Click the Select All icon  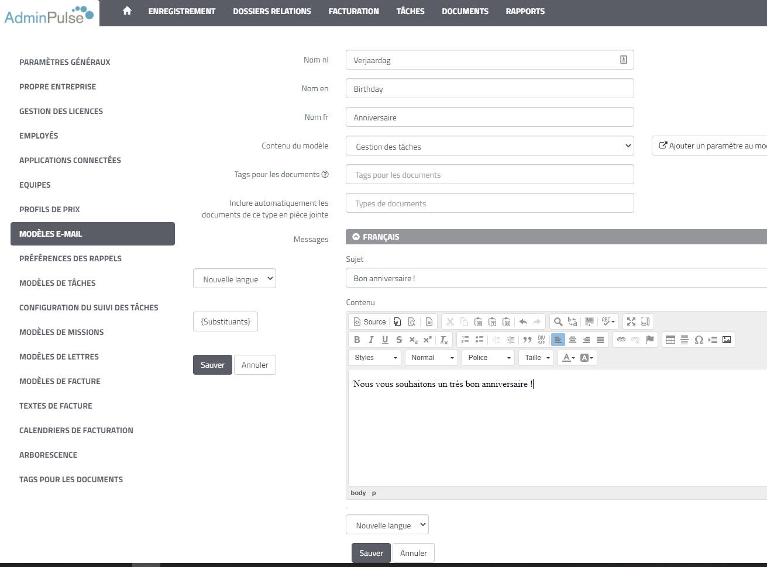click(589, 321)
